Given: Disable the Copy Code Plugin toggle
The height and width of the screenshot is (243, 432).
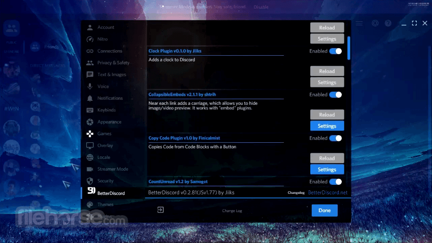Looking at the screenshot, I should pyautogui.click(x=335, y=138).
